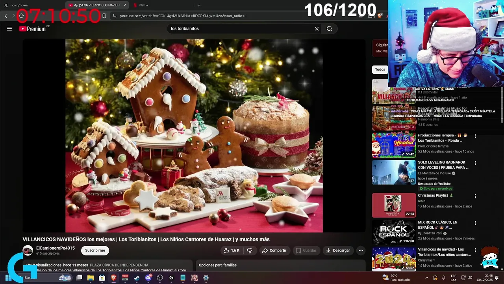This screenshot has width=504, height=284.
Task: Open options for Producciones lempsa video
Action: (475, 136)
